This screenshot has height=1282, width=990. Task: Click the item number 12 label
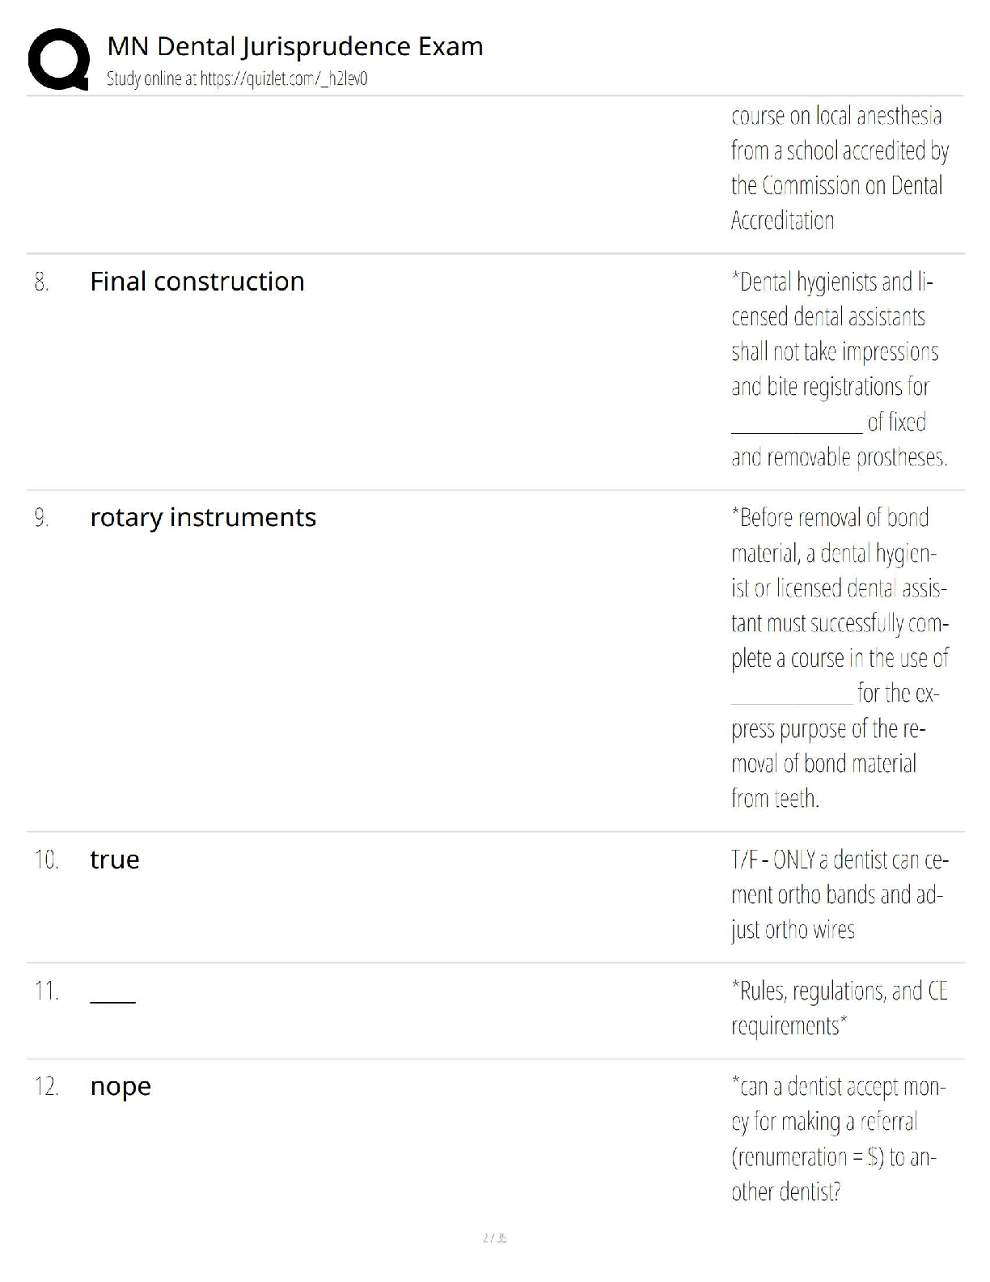[x=46, y=1087]
